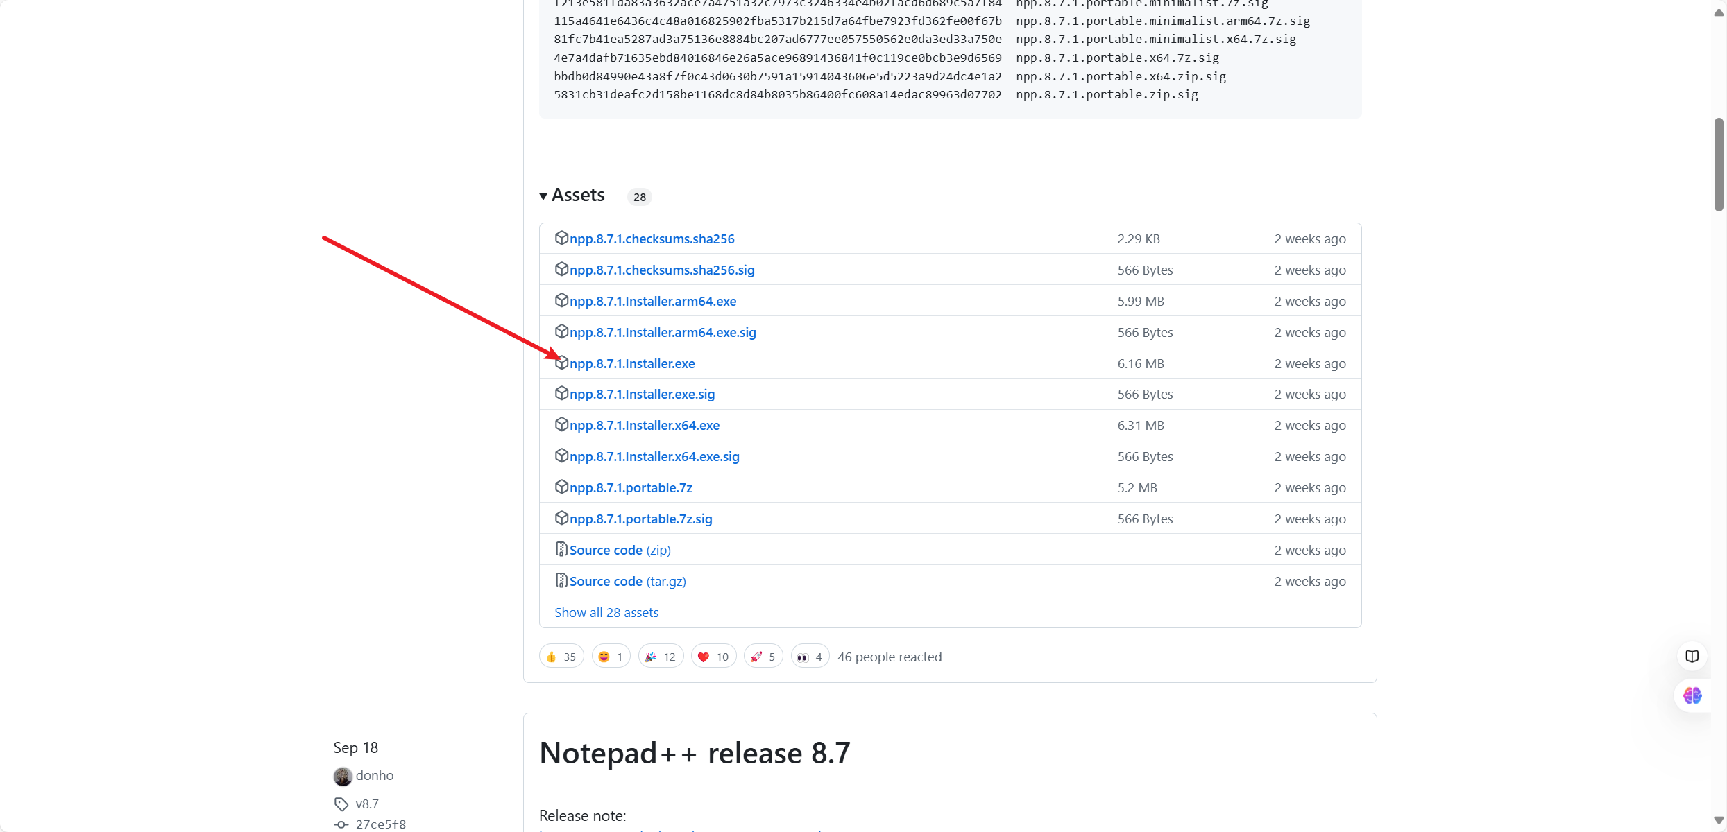
Task: Expand list via Show all 28 assets
Action: click(606, 613)
